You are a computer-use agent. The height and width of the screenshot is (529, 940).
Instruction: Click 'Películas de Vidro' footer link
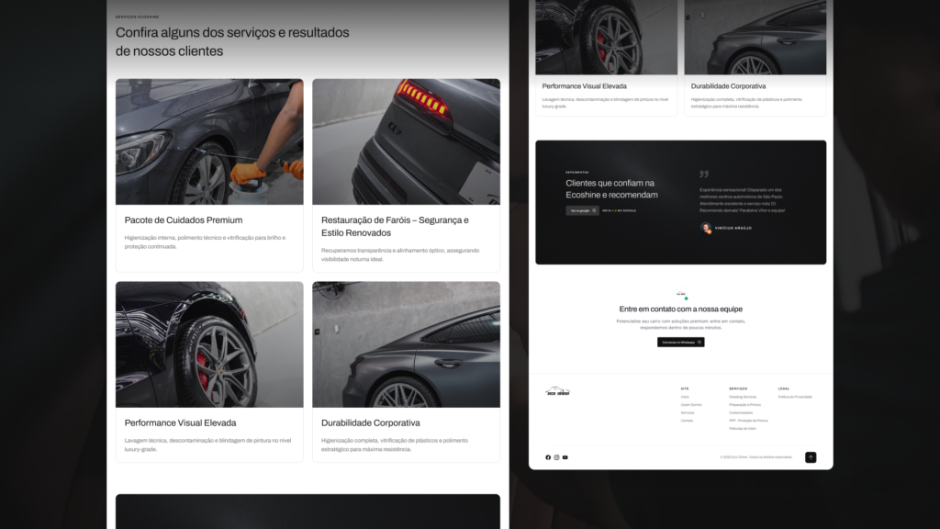pos(742,429)
